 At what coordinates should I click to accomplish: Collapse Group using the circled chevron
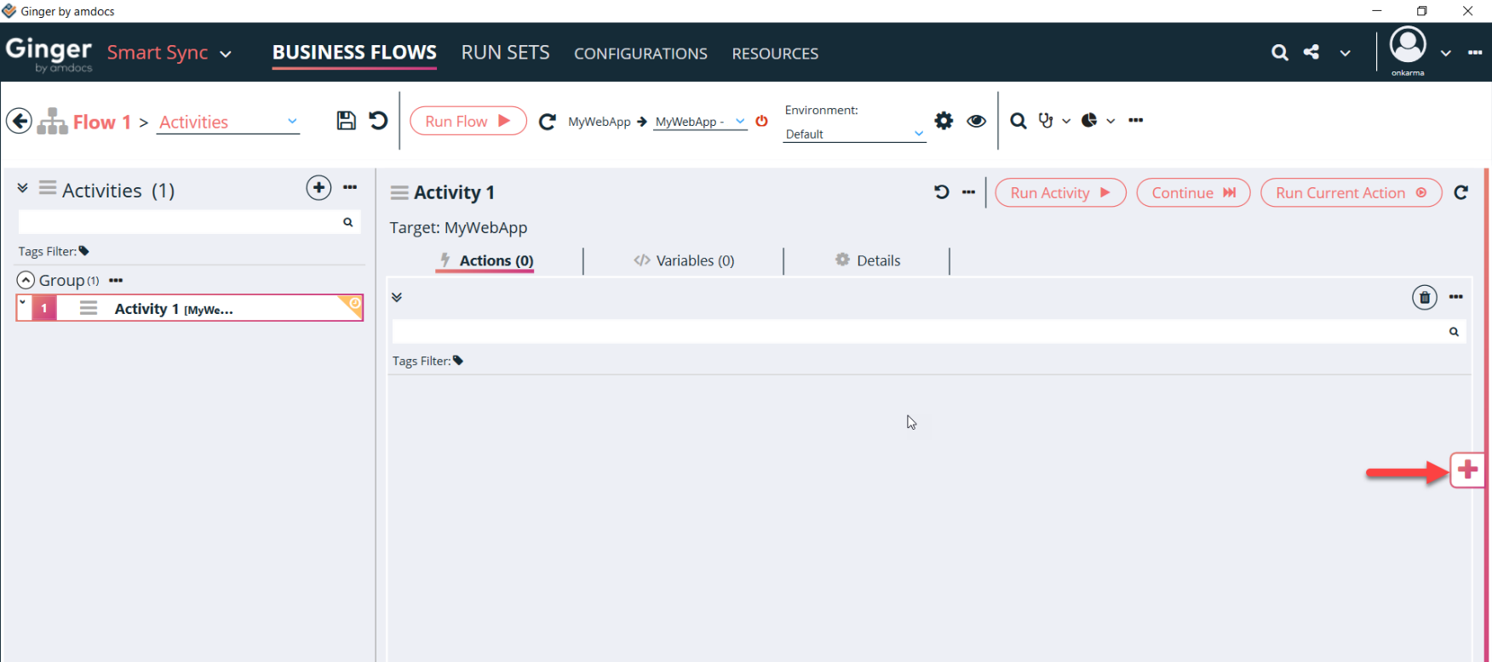(26, 281)
